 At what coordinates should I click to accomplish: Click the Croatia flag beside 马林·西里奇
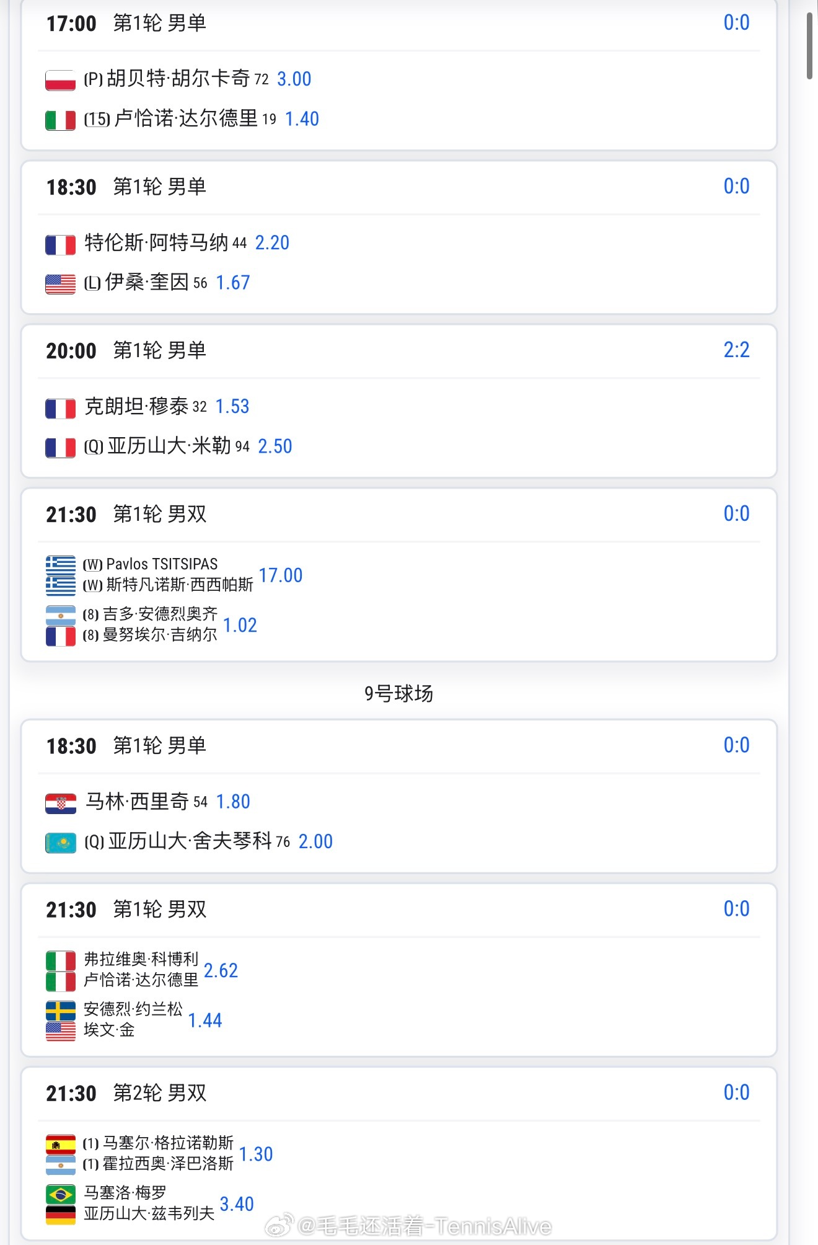pyautogui.click(x=60, y=803)
